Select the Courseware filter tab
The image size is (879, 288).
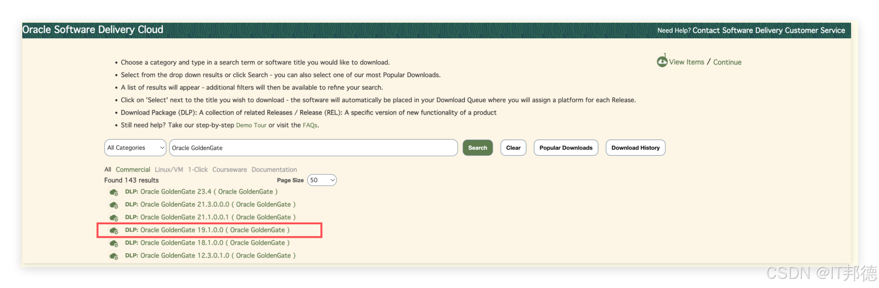click(230, 169)
